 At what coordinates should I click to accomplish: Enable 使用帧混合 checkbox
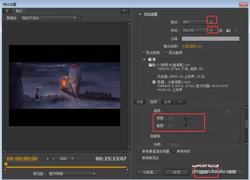[x=139, y=158]
